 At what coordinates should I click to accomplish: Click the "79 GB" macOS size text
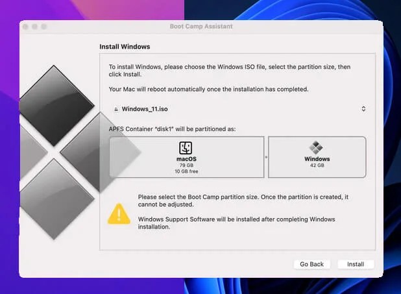tap(186, 165)
